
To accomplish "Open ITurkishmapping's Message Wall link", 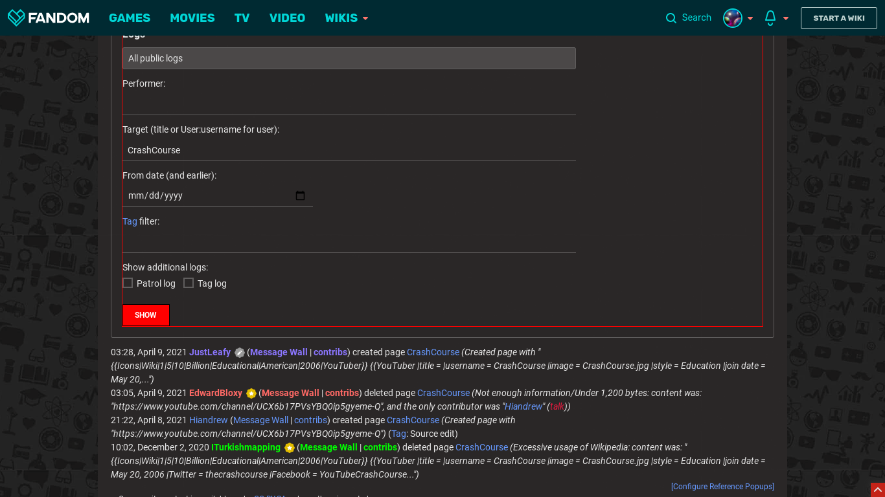I will (328, 447).
